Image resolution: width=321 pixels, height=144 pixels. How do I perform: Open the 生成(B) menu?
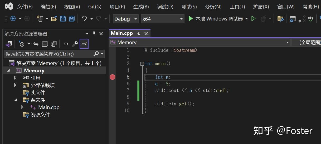click(x=141, y=7)
